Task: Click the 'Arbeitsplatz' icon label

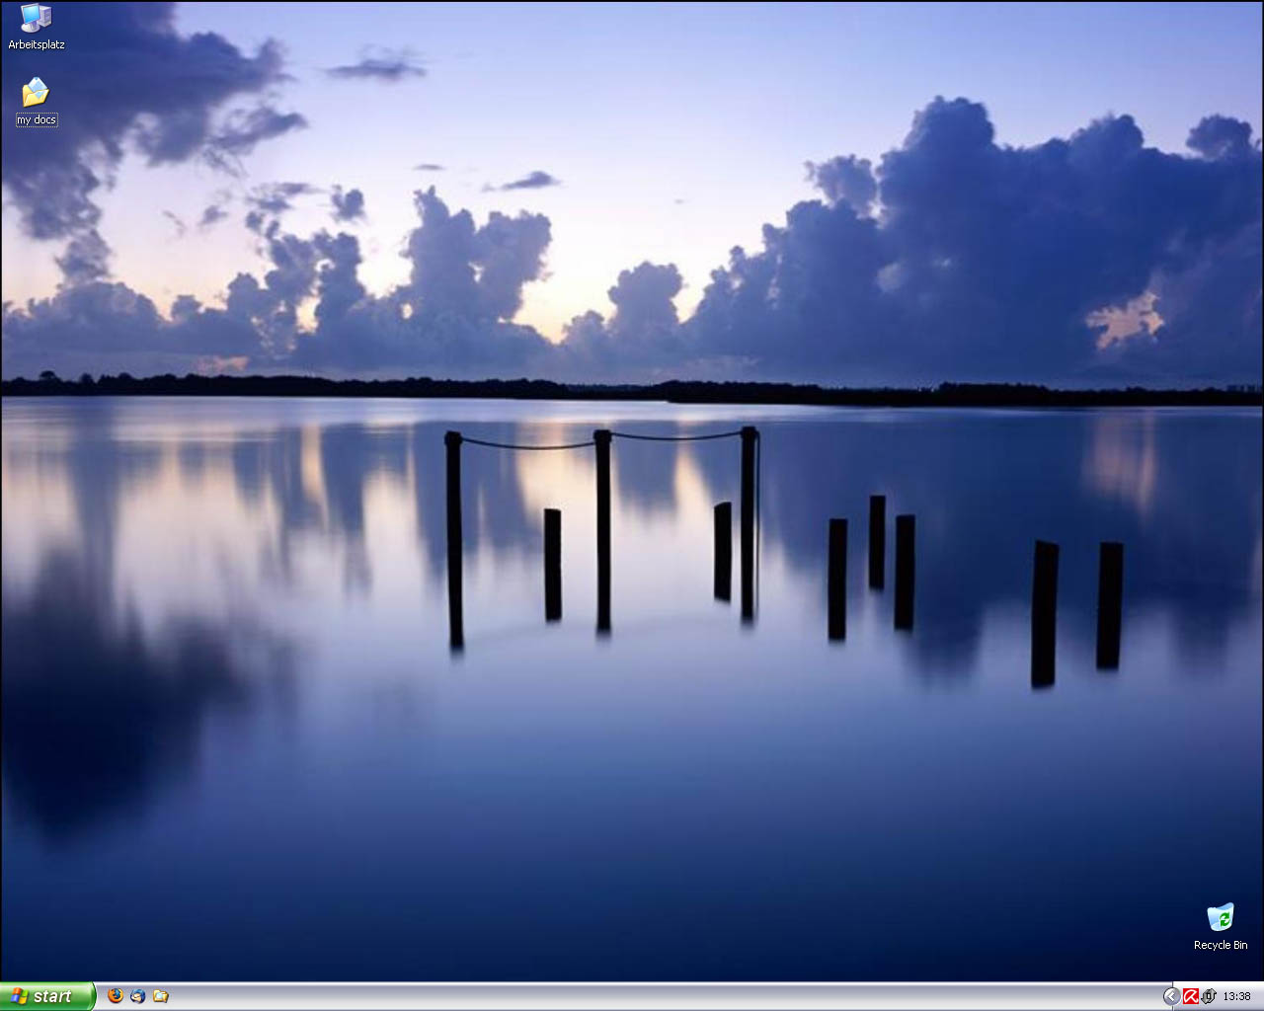Action: click(x=37, y=44)
